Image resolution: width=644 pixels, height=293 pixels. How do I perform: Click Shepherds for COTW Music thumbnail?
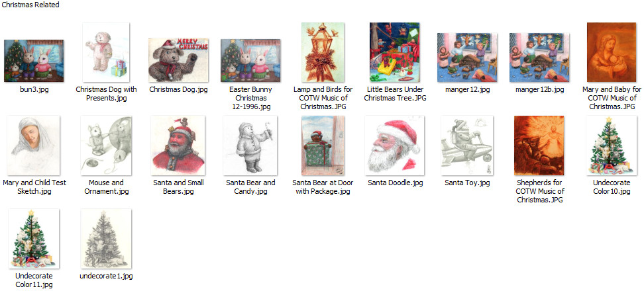click(x=539, y=146)
